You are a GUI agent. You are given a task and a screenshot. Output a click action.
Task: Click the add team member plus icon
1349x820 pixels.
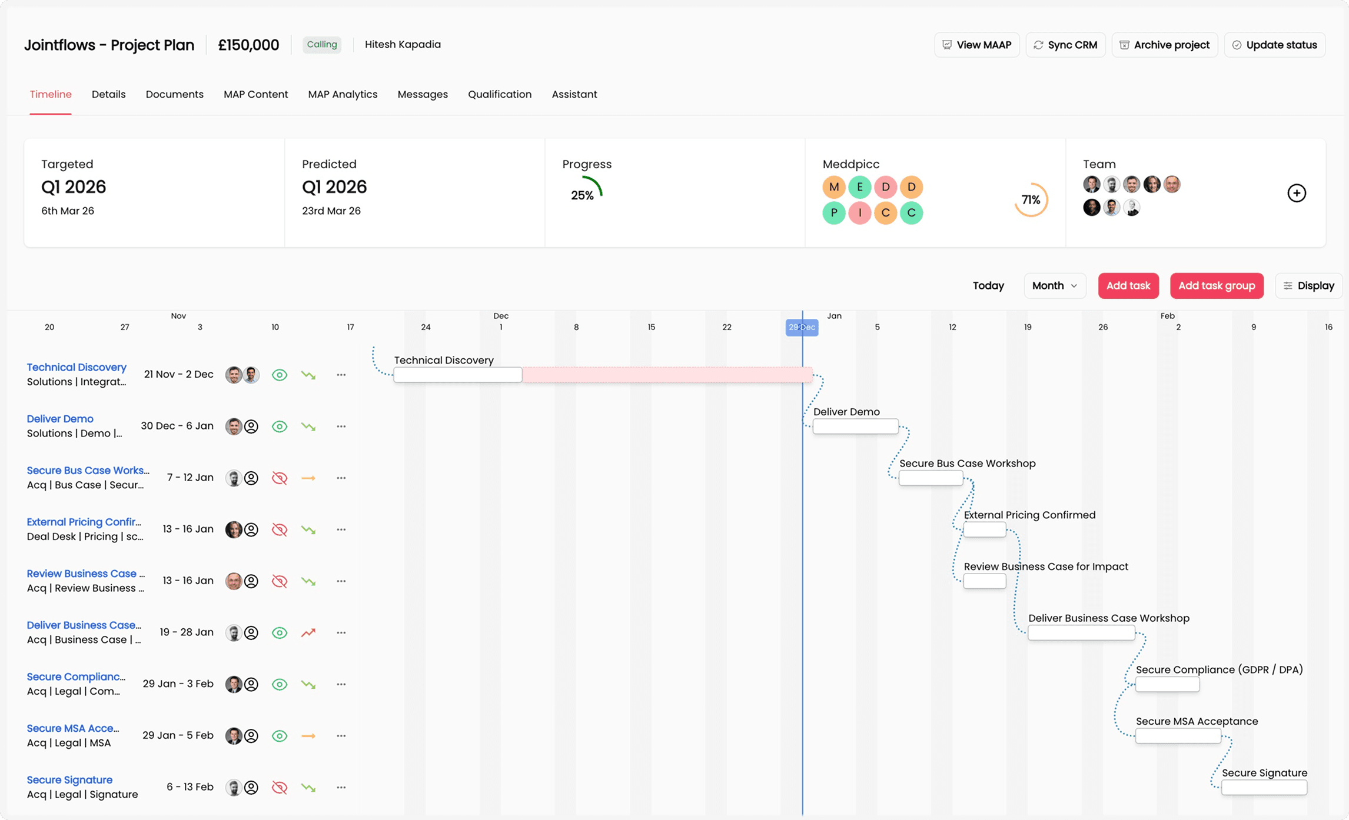[x=1297, y=193]
